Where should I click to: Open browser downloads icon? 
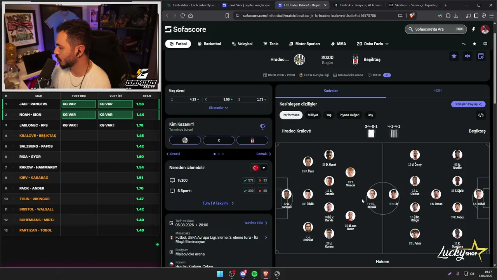pyautogui.click(x=456, y=16)
